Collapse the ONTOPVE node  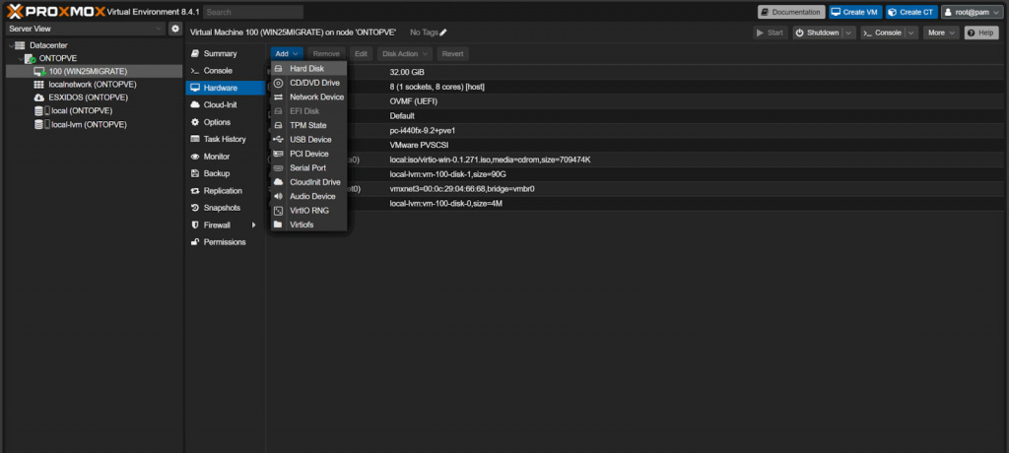[20, 58]
